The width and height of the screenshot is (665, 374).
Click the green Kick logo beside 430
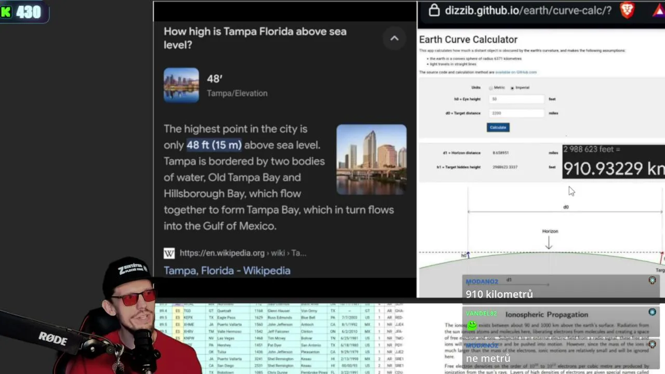point(6,12)
